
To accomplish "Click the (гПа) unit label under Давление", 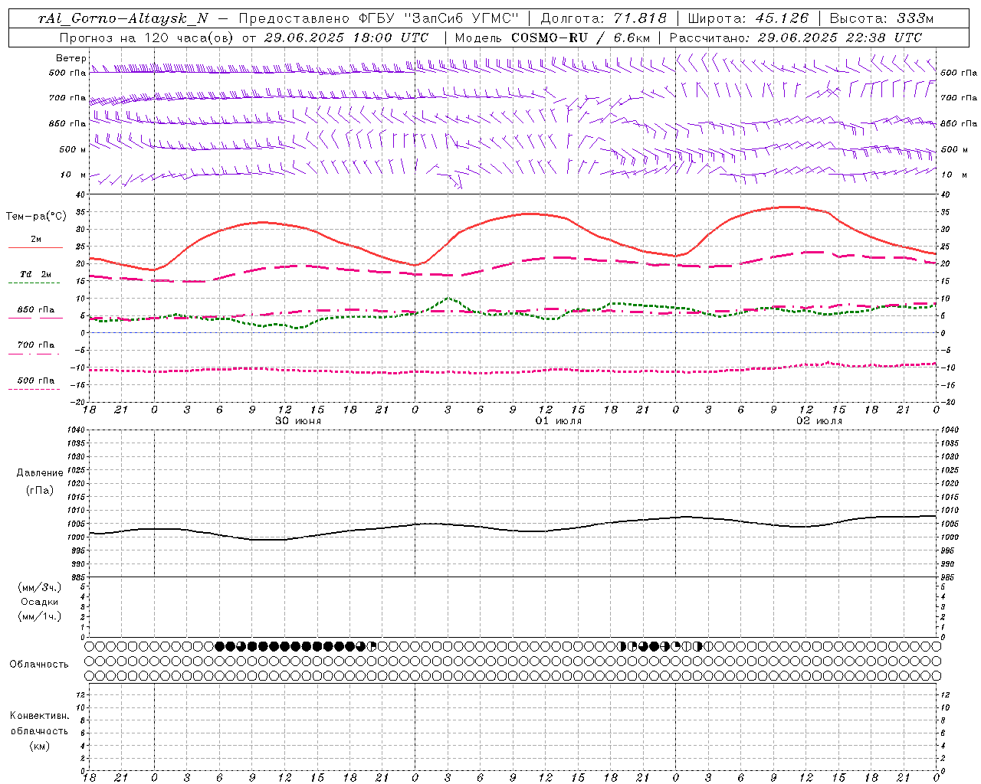I will coord(40,490).
